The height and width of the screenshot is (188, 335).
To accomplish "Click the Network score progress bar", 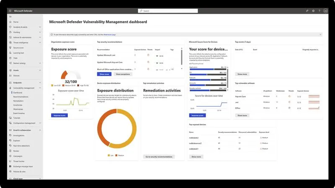I will click(208, 80).
